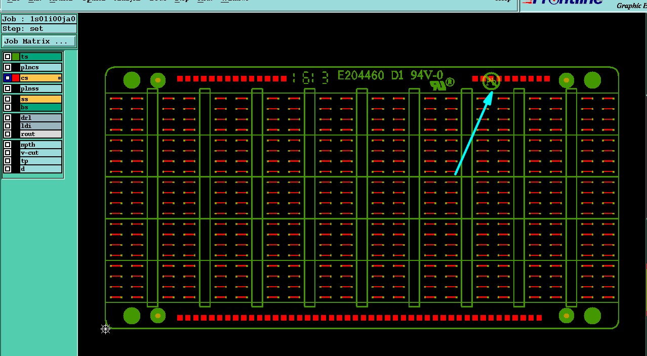Toggle the ldi layer checkbox
647x356 pixels.
[8, 126]
